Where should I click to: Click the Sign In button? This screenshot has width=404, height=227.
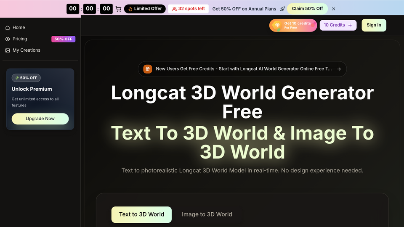click(x=374, y=25)
